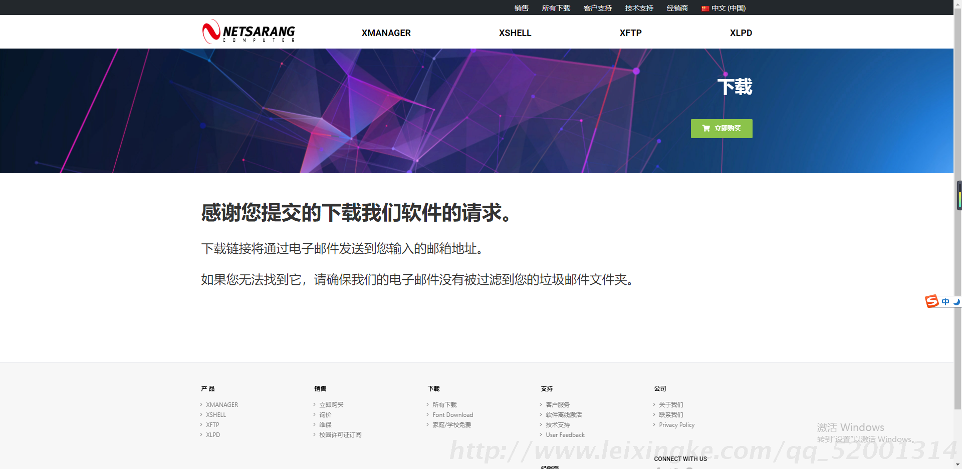962x469 pixels.
Task: Open the 中文 (中国) language selector
Action: [x=728, y=9]
